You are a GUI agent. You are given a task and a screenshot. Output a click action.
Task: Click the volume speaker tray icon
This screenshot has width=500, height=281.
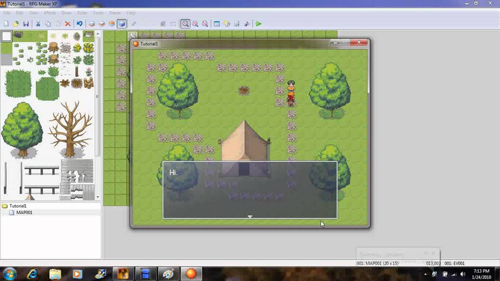(x=462, y=274)
